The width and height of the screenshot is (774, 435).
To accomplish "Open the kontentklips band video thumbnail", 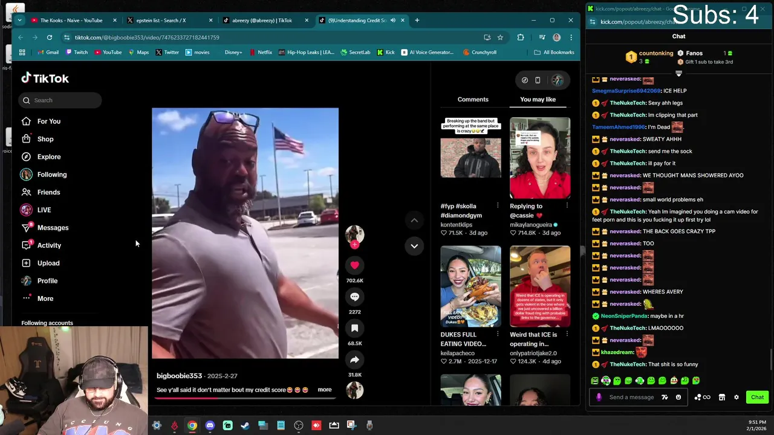I will pos(470,158).
